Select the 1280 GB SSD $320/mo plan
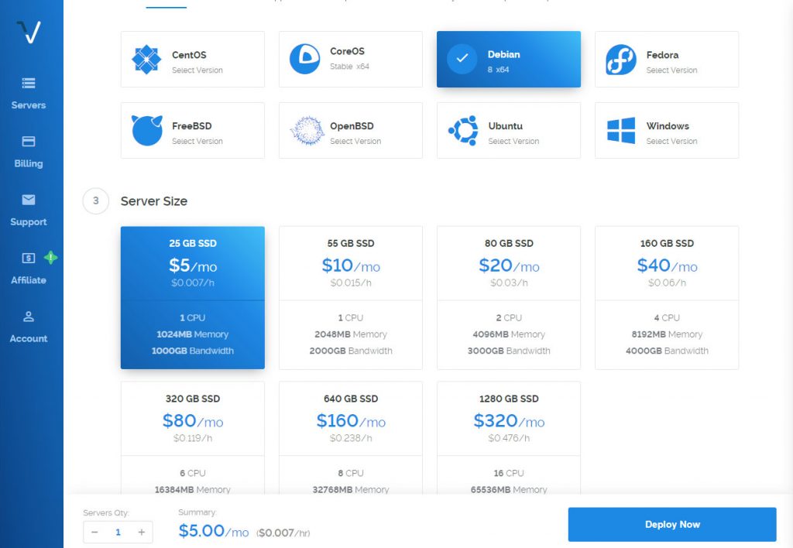 tap(509, 438)
